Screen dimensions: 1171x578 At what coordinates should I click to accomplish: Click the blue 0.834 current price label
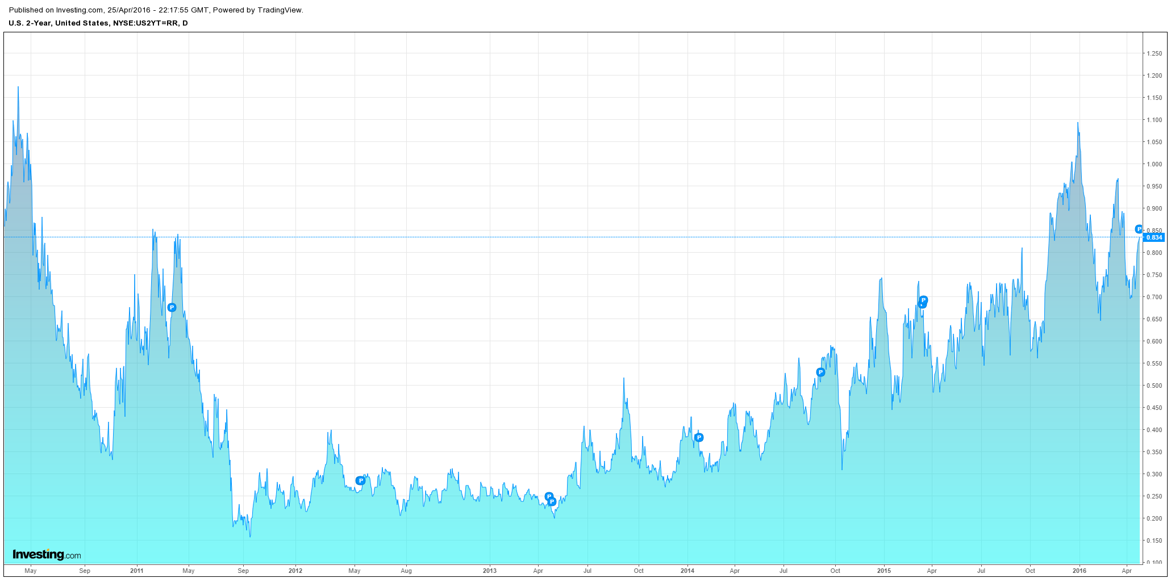[x=1154, y=237]
